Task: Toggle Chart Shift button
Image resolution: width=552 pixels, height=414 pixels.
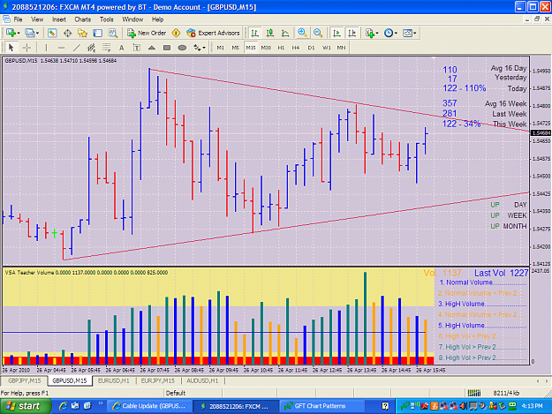Action: coord(352,33)
